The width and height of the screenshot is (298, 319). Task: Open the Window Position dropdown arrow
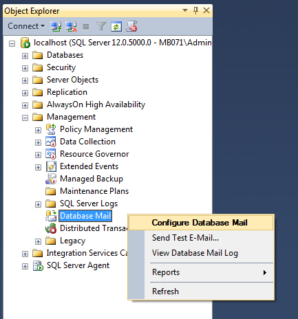coord(185,10)
